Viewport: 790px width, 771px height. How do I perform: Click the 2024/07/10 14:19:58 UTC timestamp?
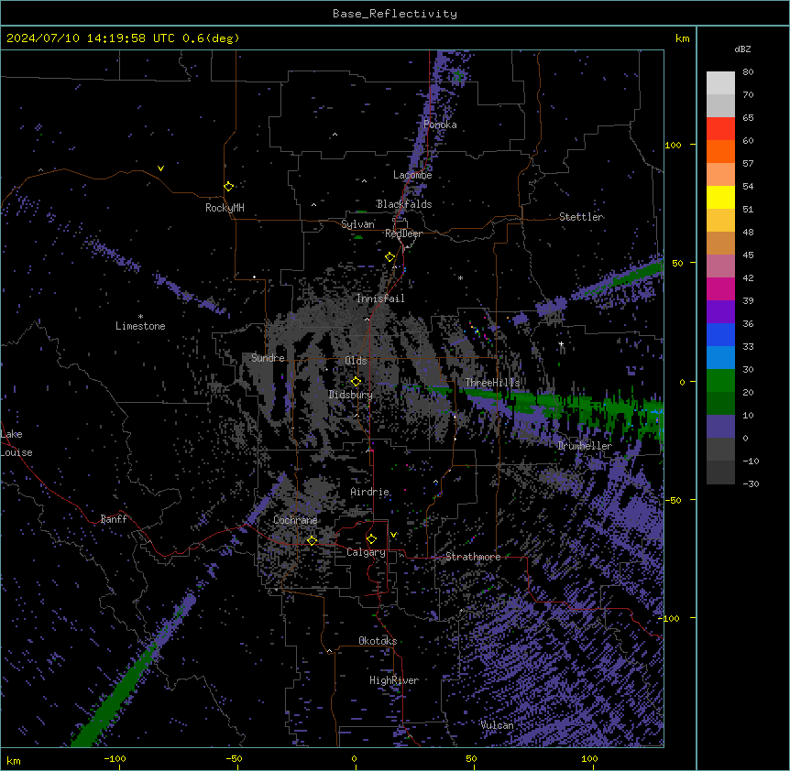click(x=91, y=38)
